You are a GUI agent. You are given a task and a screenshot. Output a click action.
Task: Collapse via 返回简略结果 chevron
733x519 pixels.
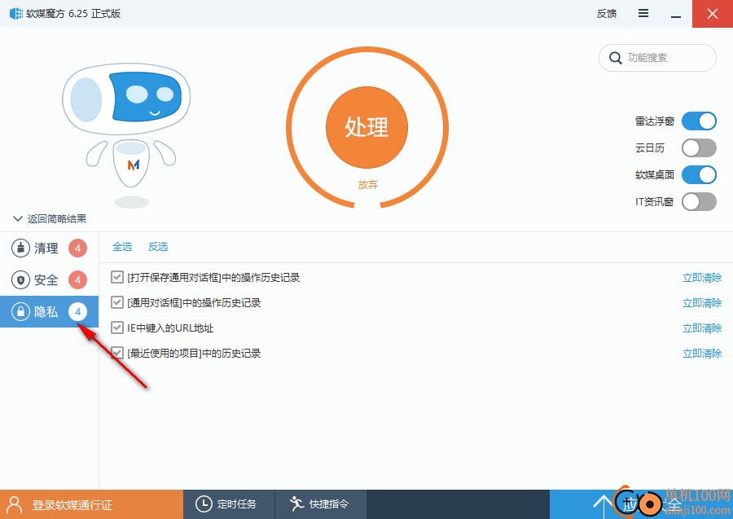pos(18,218)
